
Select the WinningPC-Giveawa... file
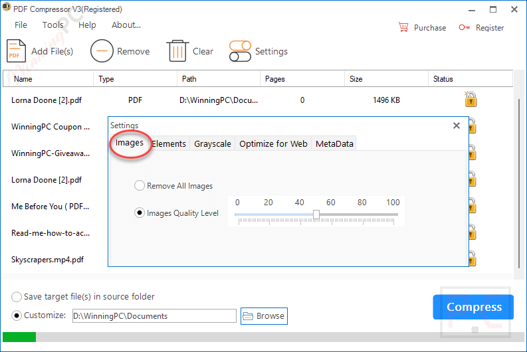51,153
